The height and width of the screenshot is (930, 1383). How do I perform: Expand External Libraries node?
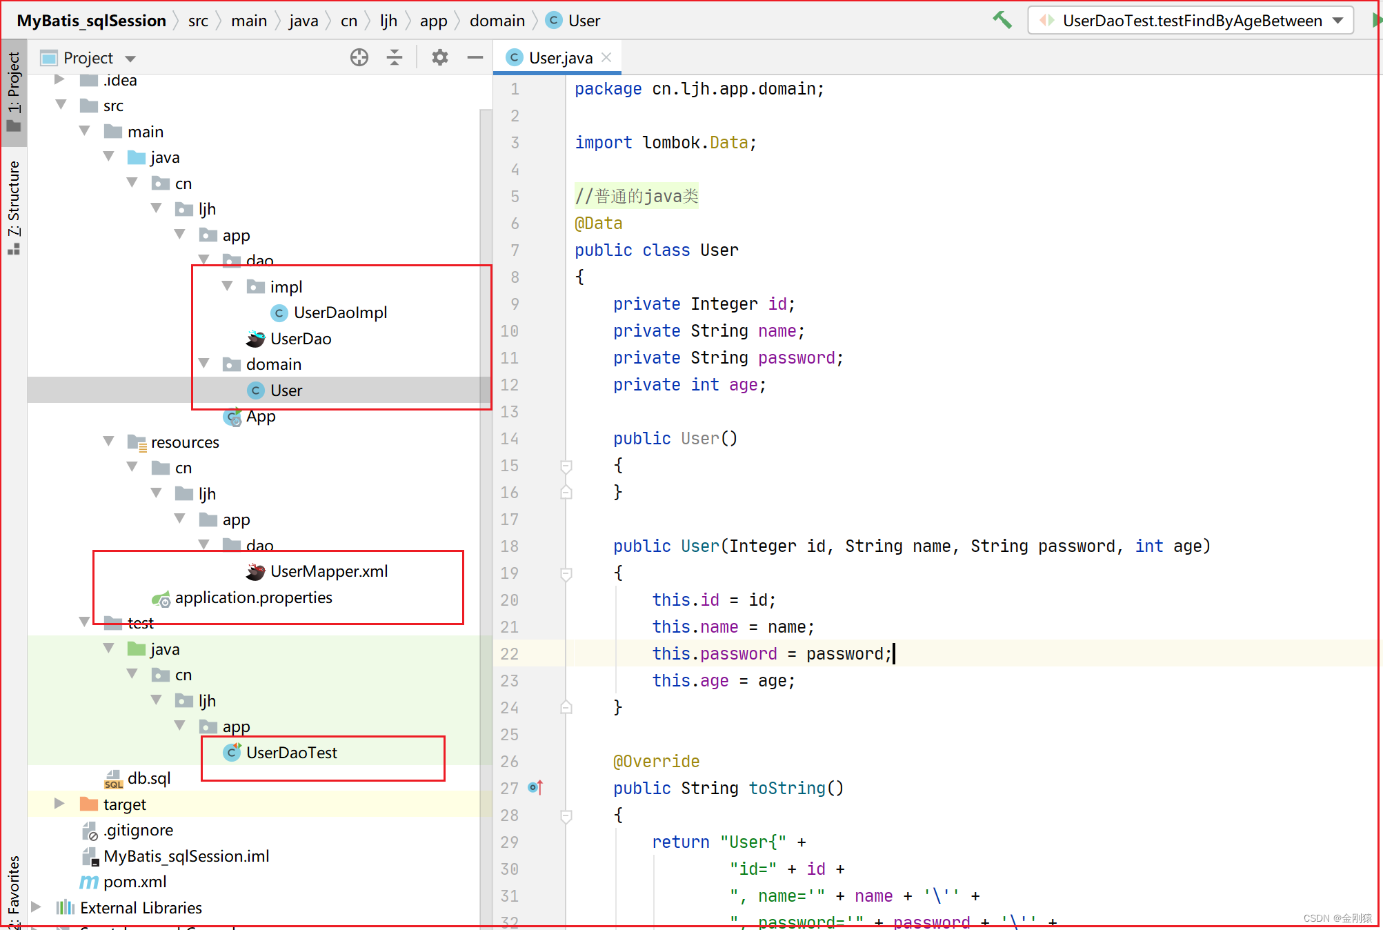tap(36, 907)
